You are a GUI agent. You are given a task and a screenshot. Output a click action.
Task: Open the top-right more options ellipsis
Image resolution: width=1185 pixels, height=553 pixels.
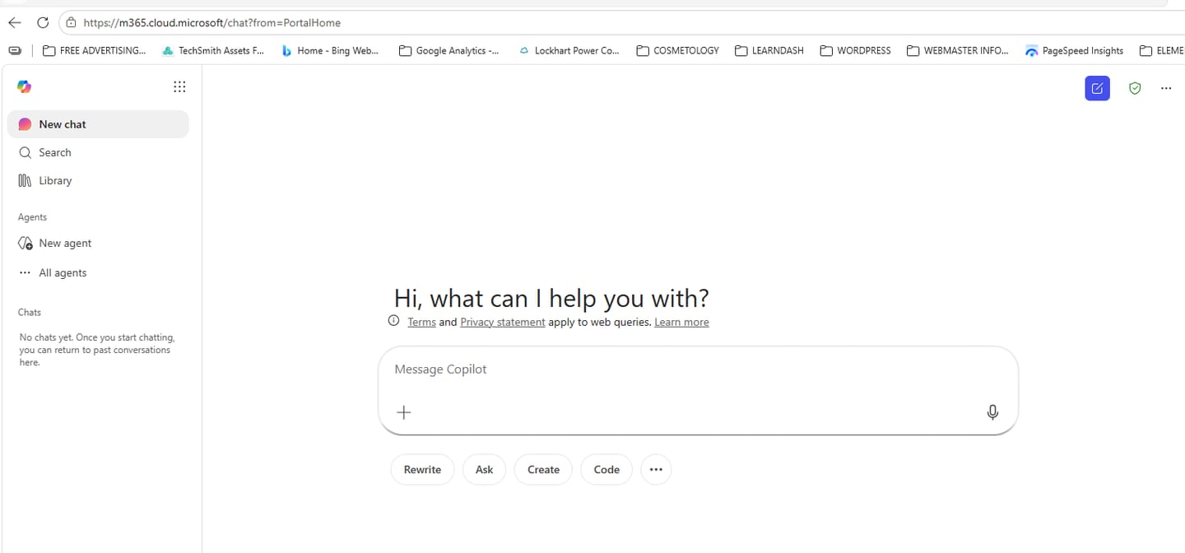1166,88
